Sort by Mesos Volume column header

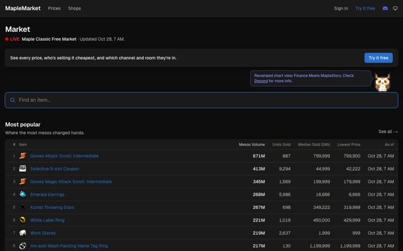click(x=252, y=144)
